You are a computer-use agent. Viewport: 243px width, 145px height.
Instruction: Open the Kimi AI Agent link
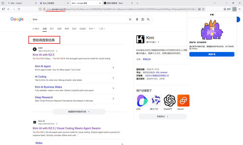43,66
